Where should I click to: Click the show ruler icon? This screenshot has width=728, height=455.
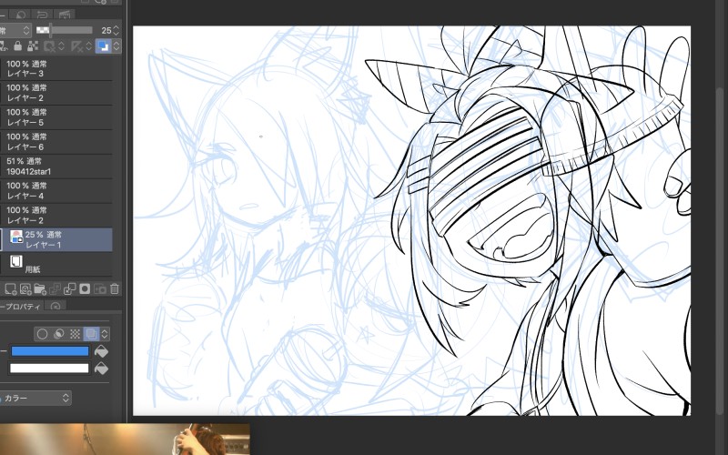point(76,46)
